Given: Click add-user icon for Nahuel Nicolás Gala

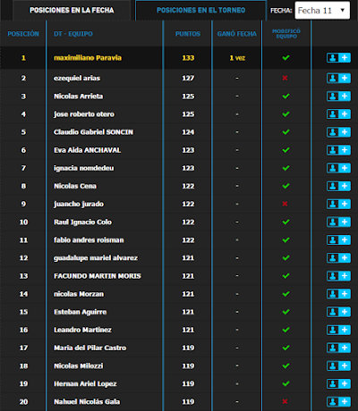Looking at the screenshot, I should tap(338, 401).
